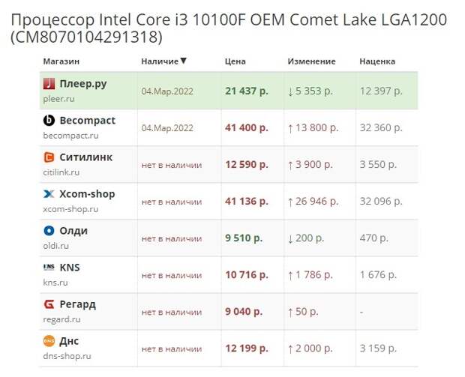Click the regard.ru website link

(61, 319)
